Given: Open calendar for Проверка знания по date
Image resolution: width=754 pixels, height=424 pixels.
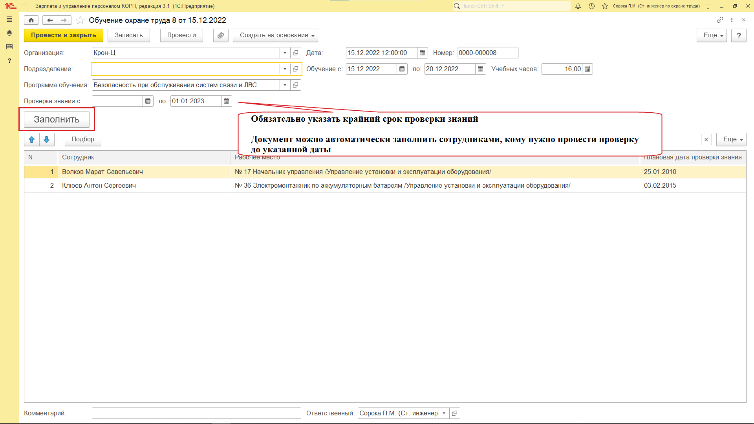Looking at the screenshot, I should coord(227,101).
